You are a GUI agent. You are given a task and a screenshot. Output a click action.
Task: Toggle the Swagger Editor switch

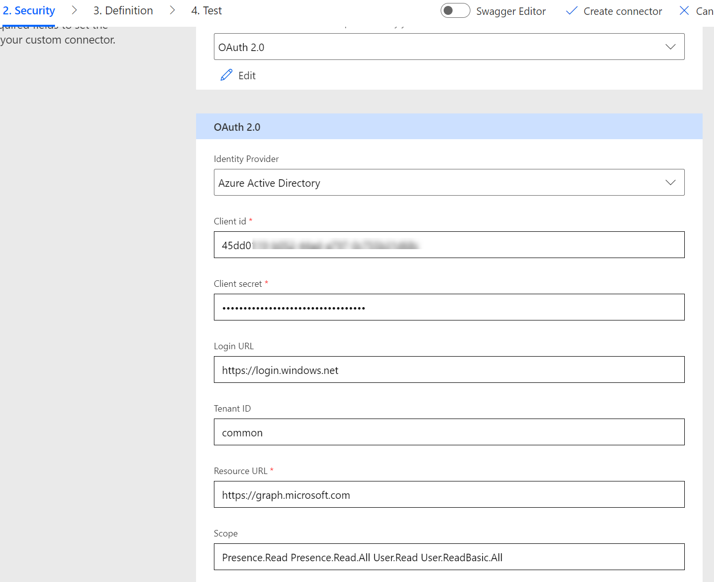(455, 10)
